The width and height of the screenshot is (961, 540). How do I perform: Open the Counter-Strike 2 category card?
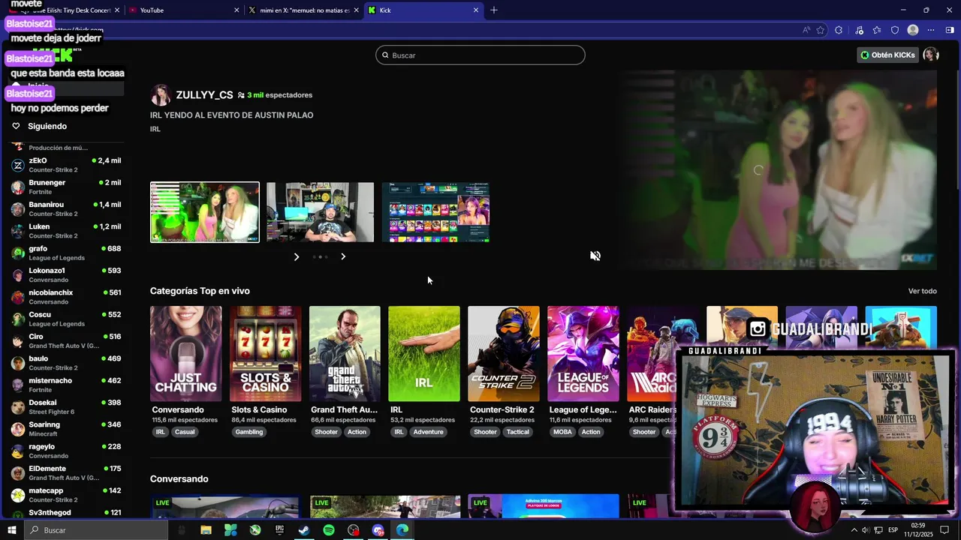click(504, 353)
